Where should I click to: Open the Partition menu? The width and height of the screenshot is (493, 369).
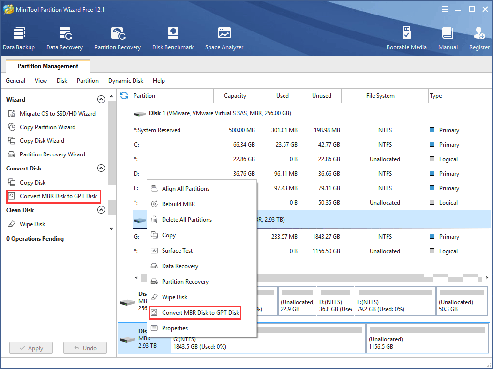tap(88, 81)
